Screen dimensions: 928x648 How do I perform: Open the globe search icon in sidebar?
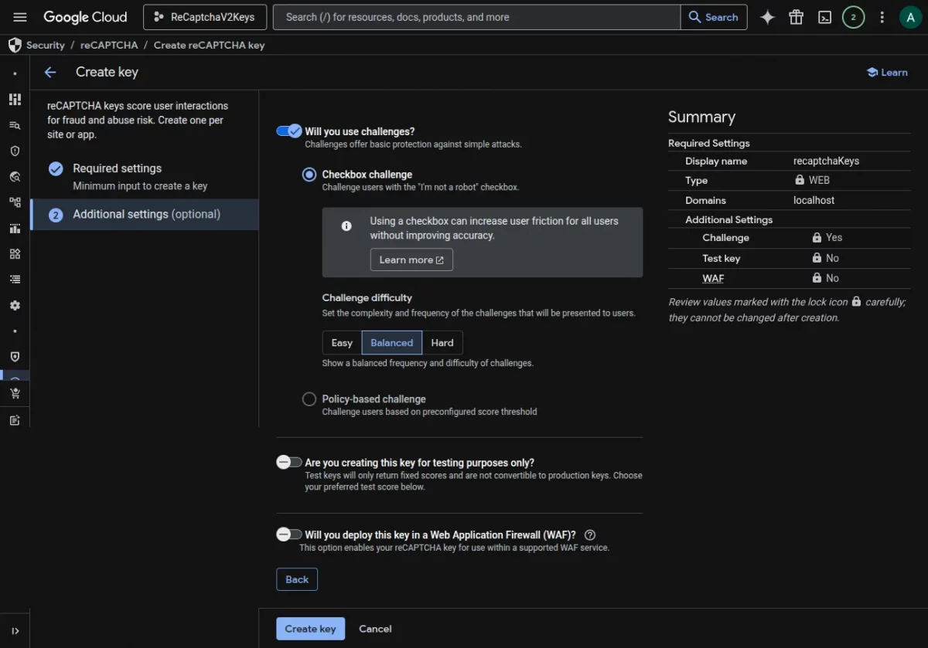(15, 177)
